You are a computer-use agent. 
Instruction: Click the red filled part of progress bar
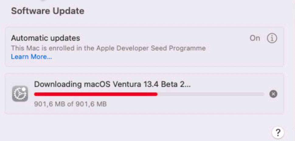pyautogui.click(x=95, y=94)
